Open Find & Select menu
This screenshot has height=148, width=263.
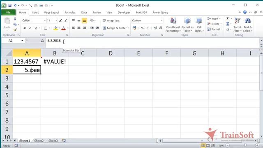point(248,25)
